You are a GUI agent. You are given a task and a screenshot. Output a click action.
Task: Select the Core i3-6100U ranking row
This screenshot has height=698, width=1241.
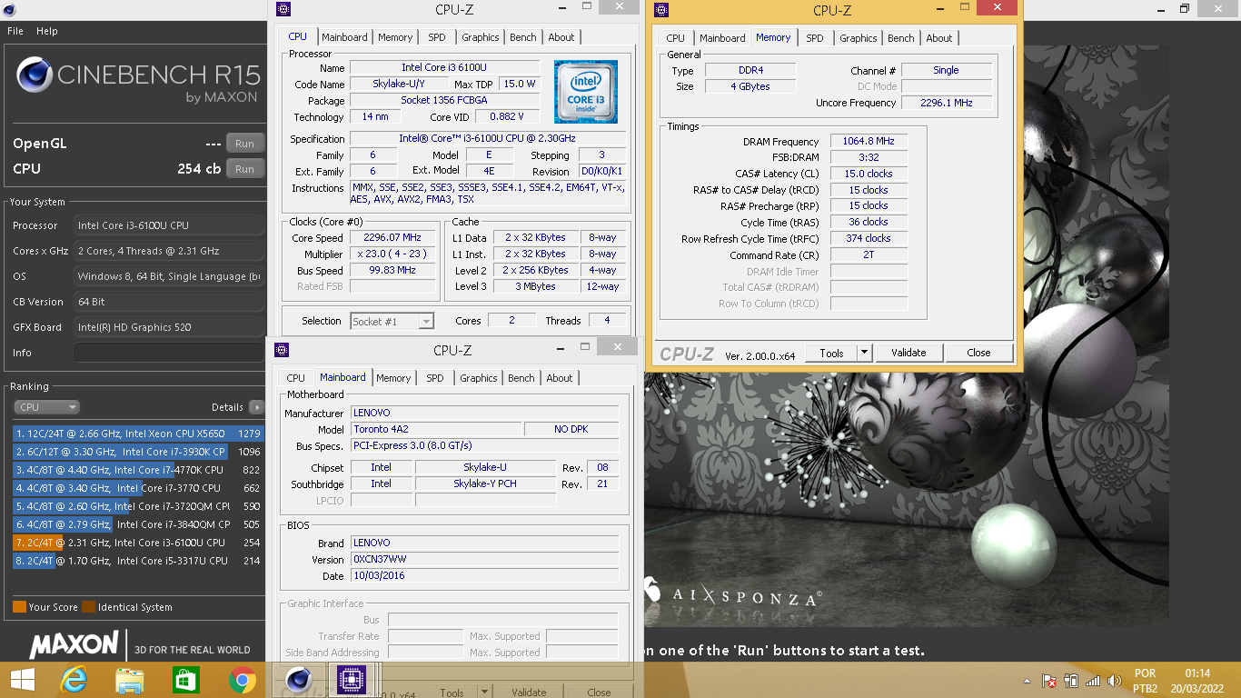137,543
